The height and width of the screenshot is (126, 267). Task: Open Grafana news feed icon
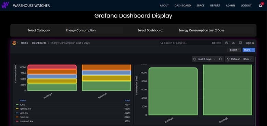(233, 43)
